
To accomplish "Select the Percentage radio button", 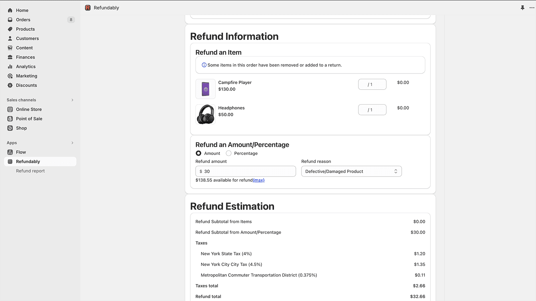I will (x=228, y=153).
